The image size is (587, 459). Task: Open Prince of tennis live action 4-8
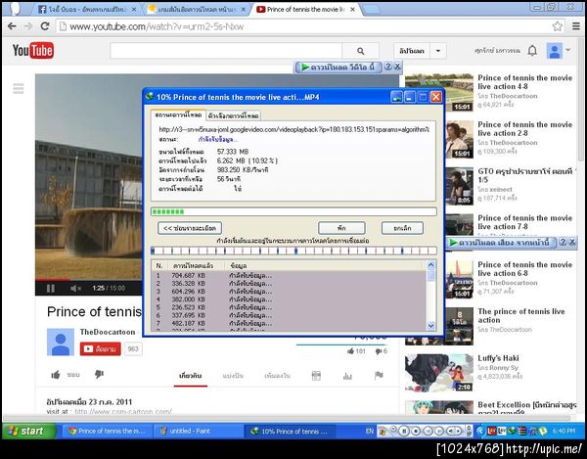524,82
